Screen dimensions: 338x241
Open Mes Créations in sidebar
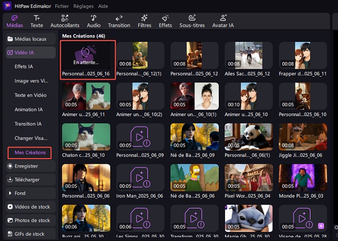(30, 153)
